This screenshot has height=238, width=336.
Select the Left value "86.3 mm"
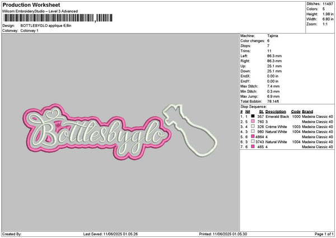[x=274, y=56]
